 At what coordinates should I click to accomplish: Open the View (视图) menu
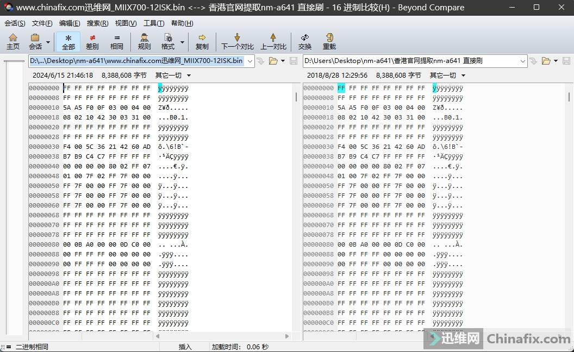pos(126,23)
